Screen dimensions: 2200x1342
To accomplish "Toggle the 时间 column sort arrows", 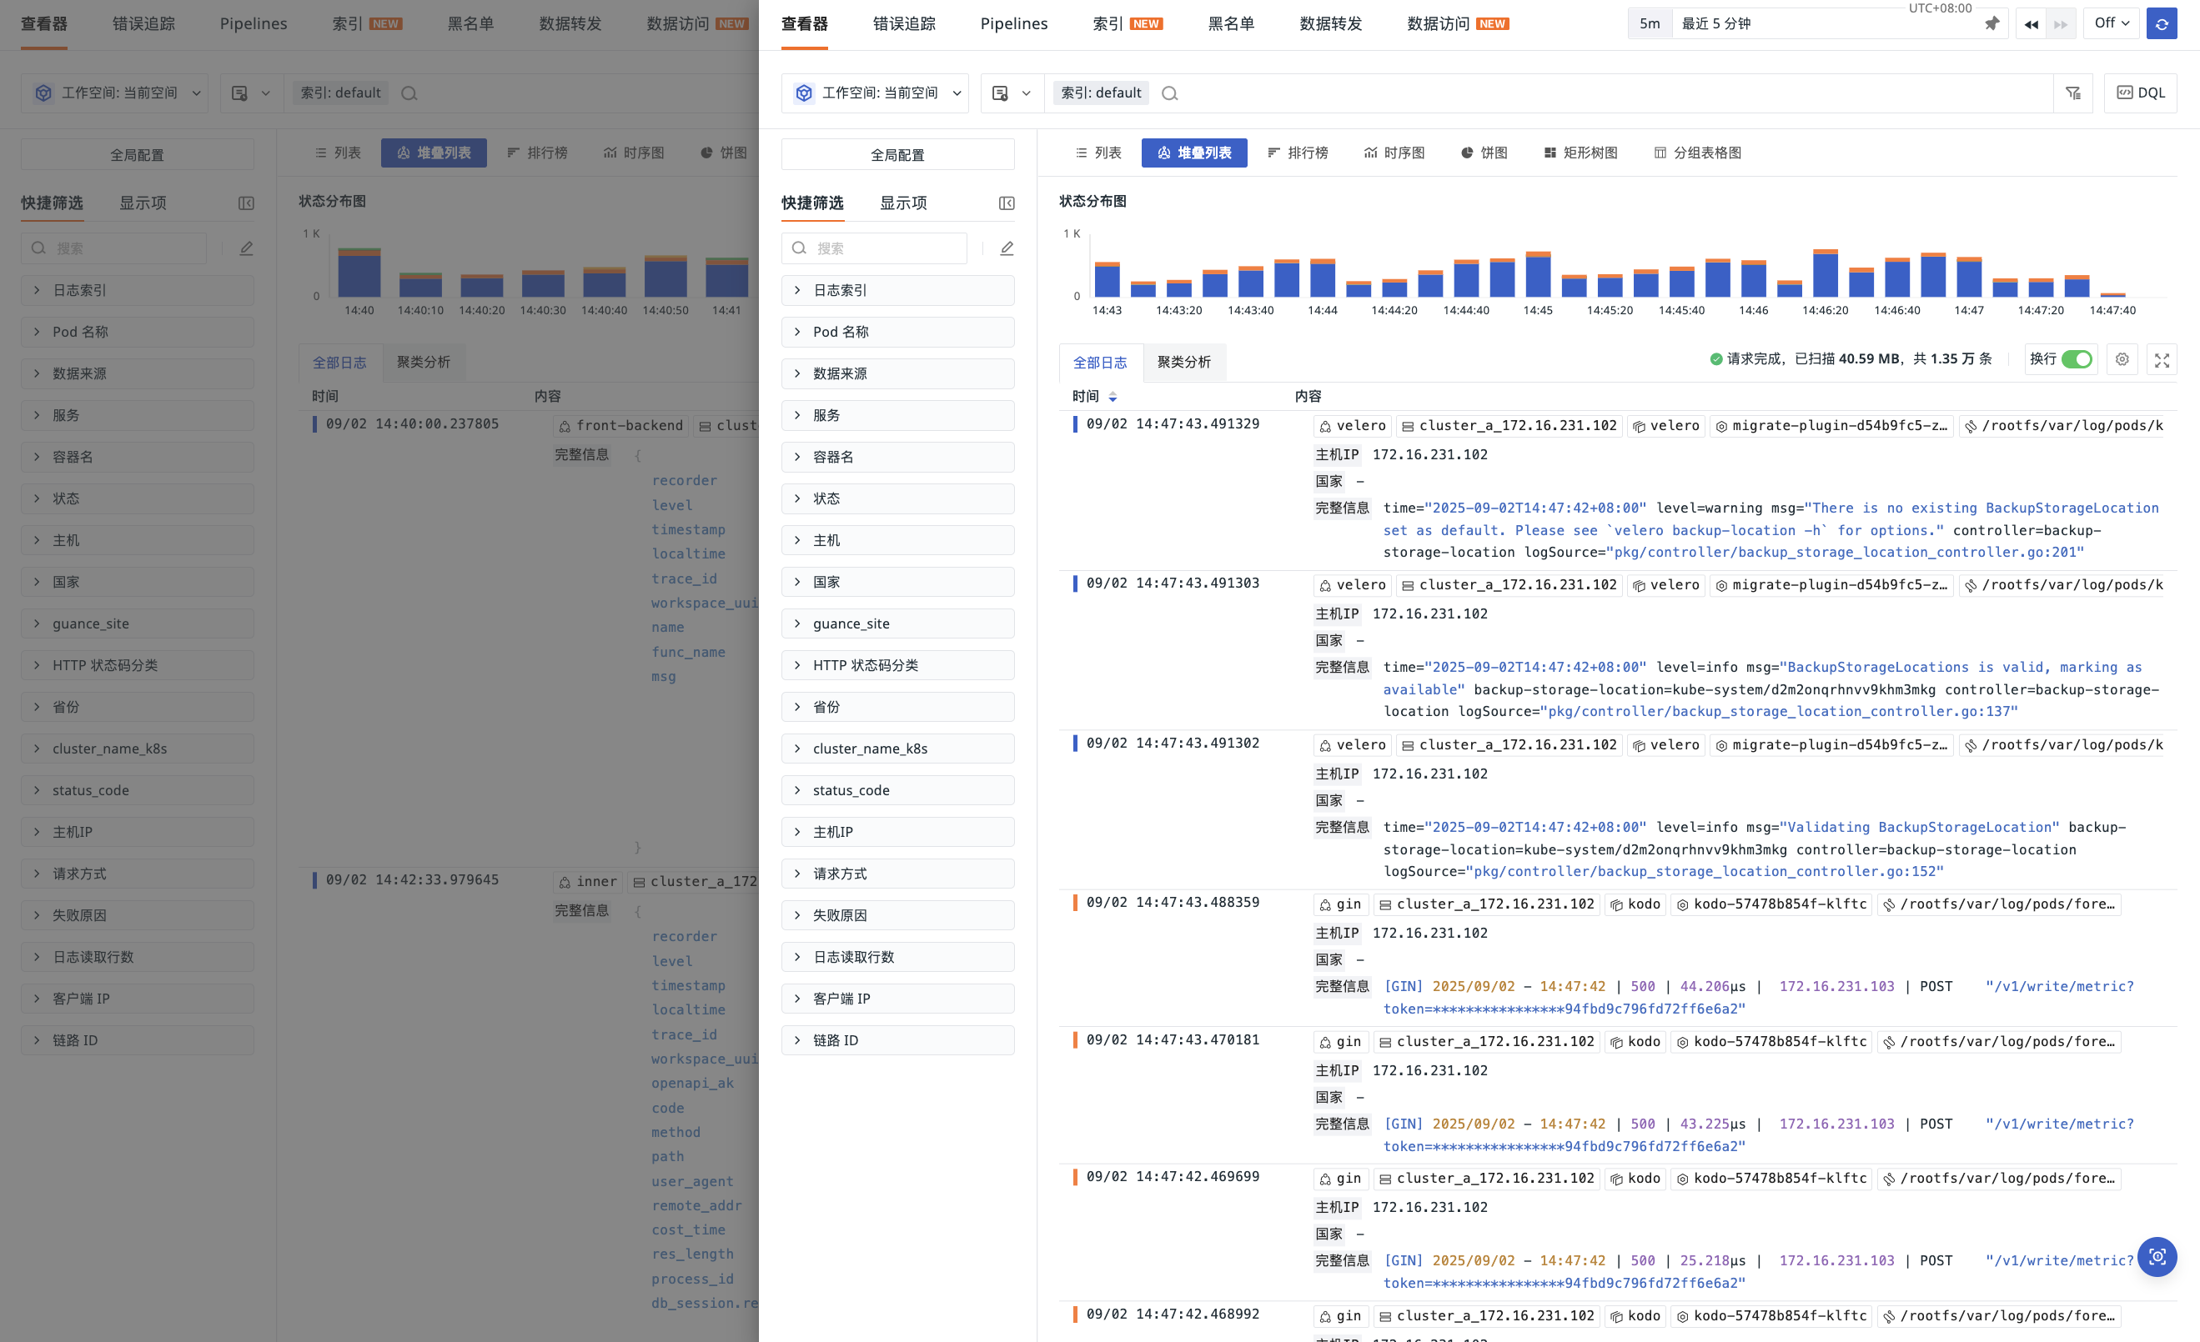I will (1113, 396).
